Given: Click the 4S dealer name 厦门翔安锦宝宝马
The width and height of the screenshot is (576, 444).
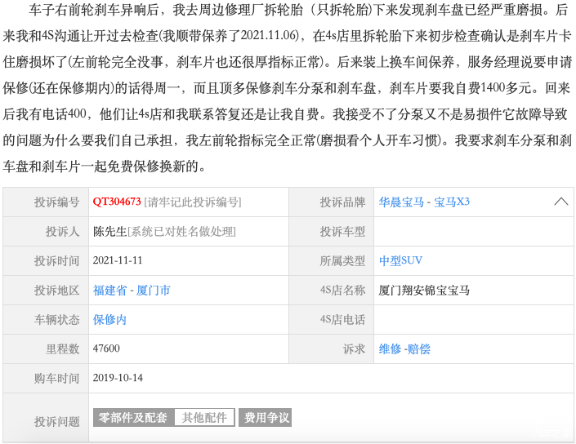Looking at the screenshot, I should pyautogui.click(x=424, y=290).
